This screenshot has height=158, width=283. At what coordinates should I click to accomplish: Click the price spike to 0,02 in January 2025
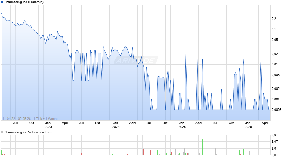coord(186,54)
